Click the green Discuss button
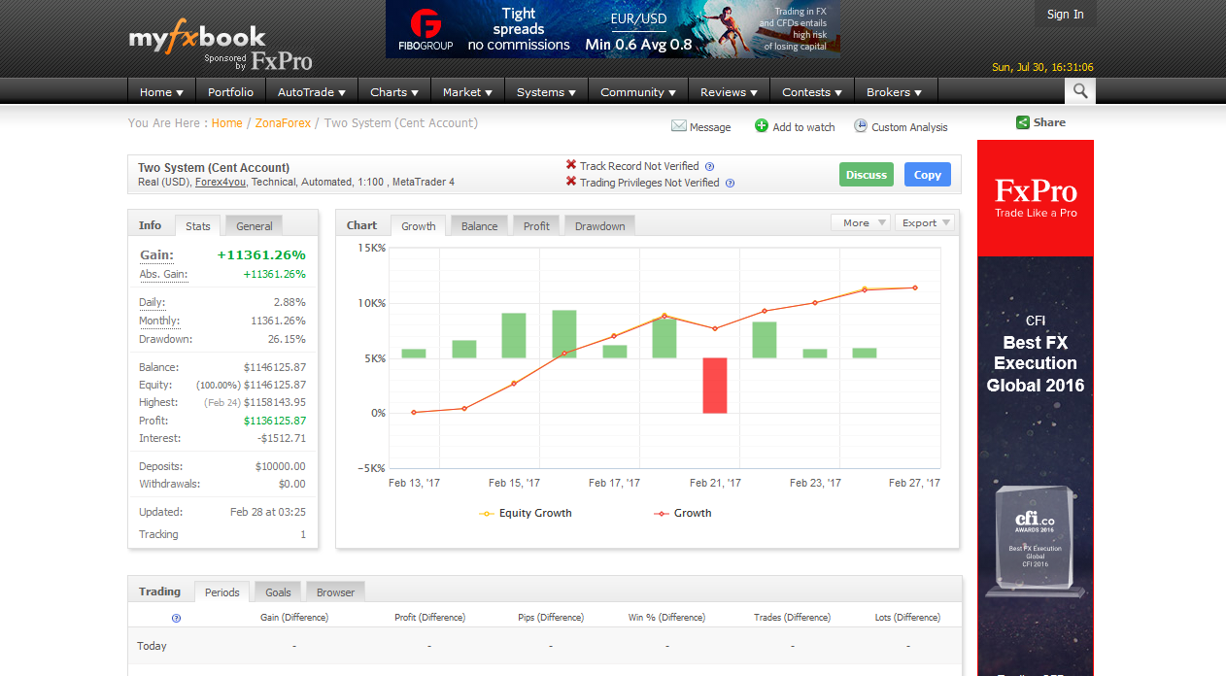Image resolution: width=1226 pixels, height=676 pixels. point(867,175)
